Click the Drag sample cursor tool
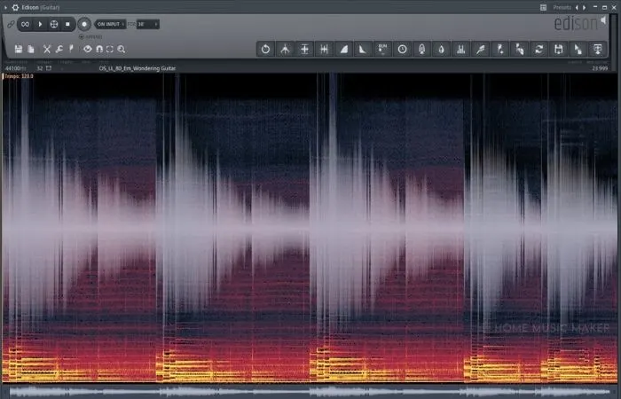 point(578,49)
